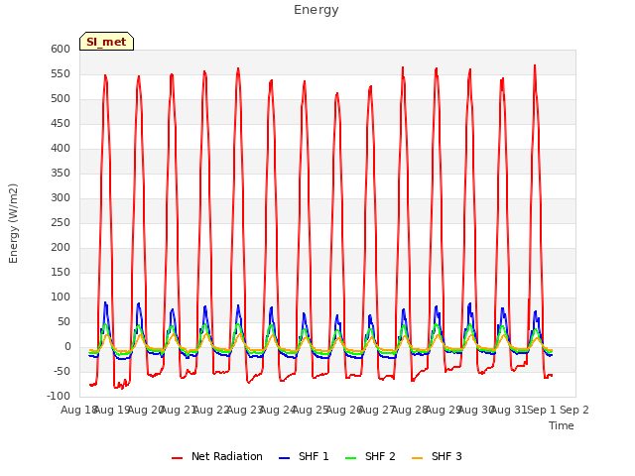Toggle SHF 3 legend entry
Screen dimensions: 635x476
437,456
